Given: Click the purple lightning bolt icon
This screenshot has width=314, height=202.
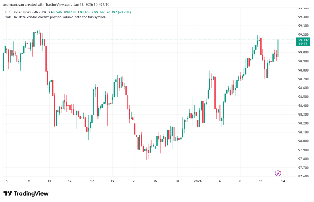Looking at the screenshot, I should (278, 173).
